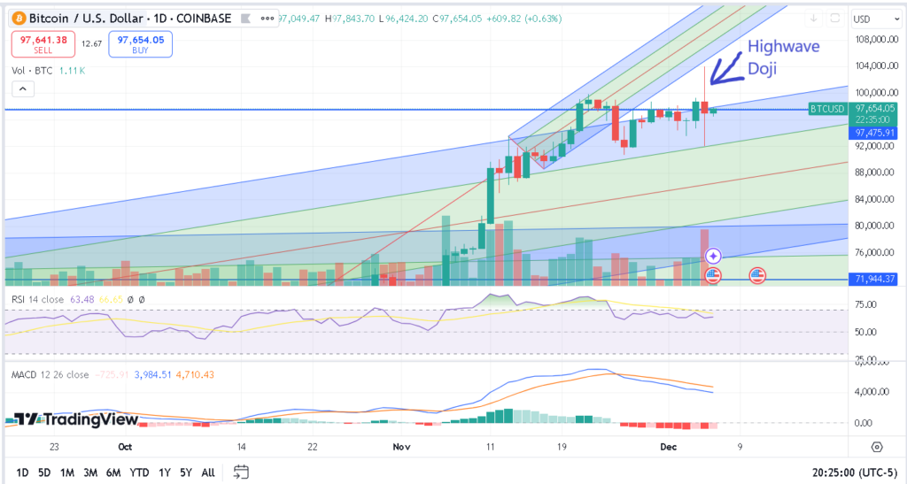The width and height of the screenshot is (907, 484).
Task: Open the USD currency dropdown
Action: (875, 19)
